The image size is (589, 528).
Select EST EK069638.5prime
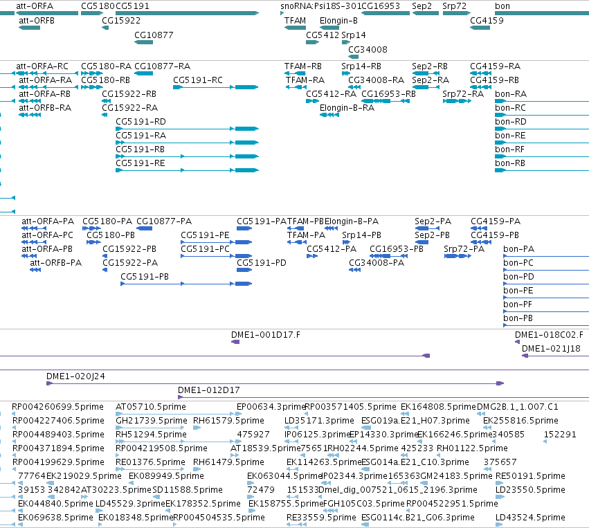pyautogui.click(x=55, y=518)
